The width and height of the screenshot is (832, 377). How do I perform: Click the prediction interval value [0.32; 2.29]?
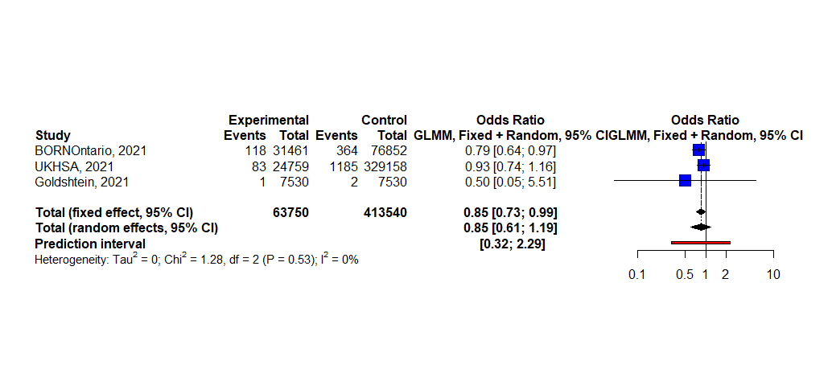(512, 243)
